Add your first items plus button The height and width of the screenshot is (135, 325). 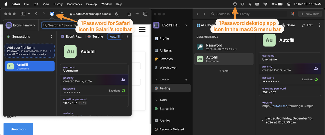tap(50, 51)
